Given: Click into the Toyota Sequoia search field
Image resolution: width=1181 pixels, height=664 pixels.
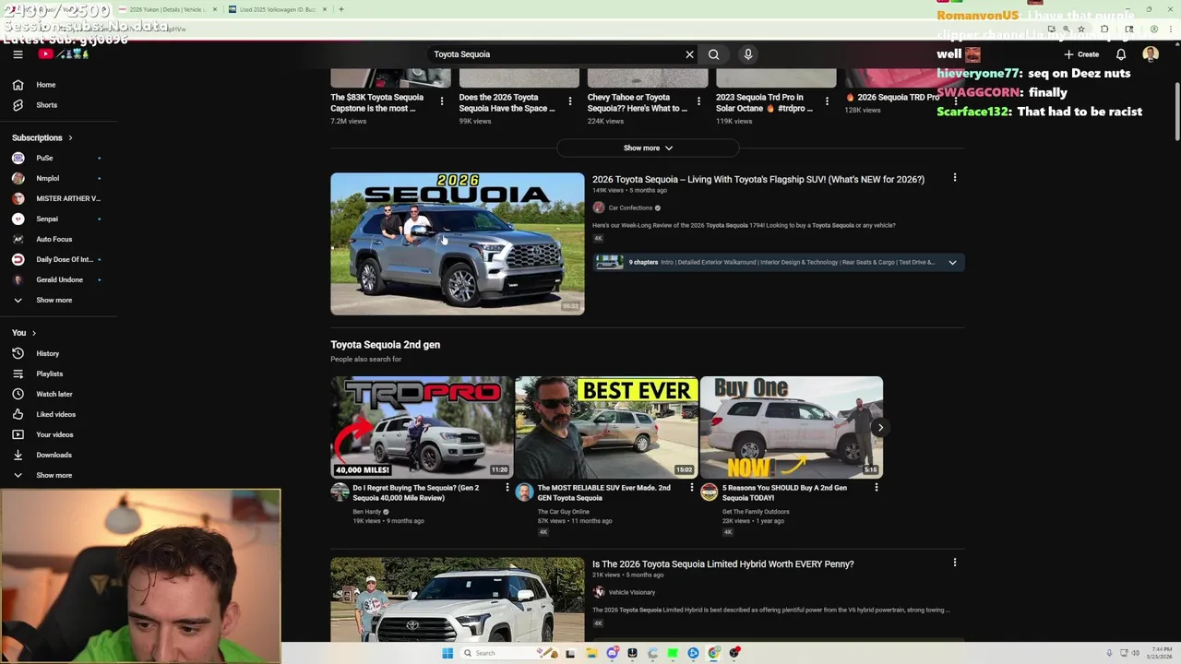Looking at the screenshot, I should pos(554,54).
